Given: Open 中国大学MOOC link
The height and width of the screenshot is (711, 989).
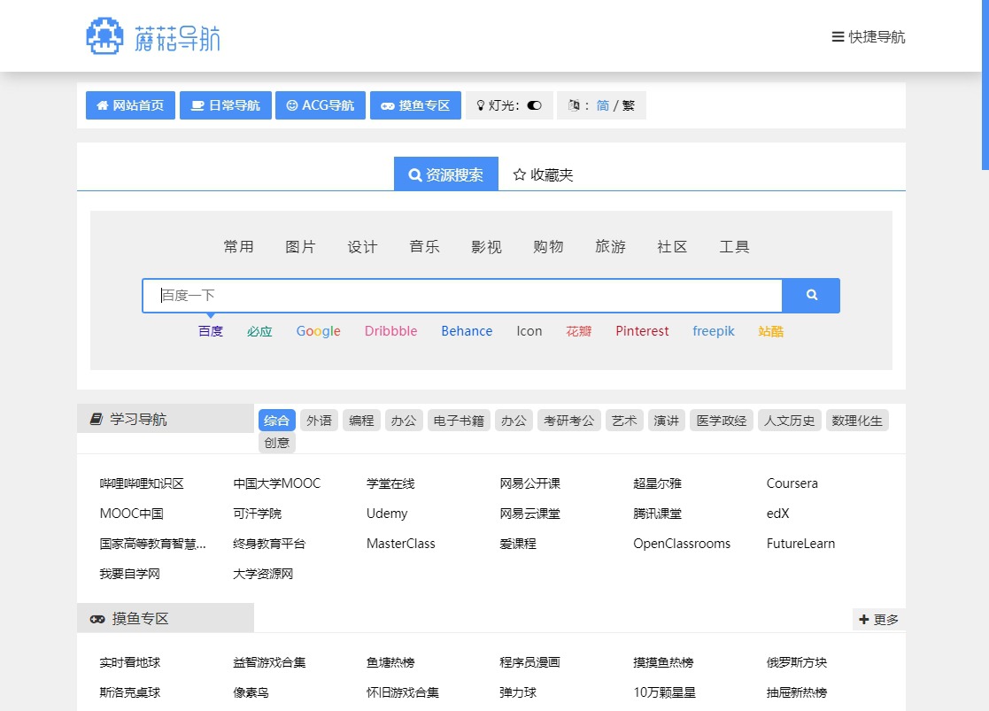Looking at the screenshot, I should pos(277,483).
